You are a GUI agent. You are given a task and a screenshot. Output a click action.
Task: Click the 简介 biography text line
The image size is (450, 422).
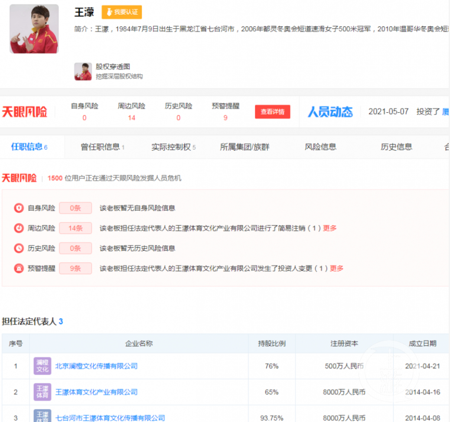click(x=261, y=29)
